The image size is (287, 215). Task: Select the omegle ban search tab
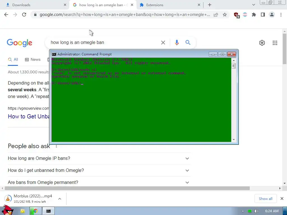click(103, 5)
